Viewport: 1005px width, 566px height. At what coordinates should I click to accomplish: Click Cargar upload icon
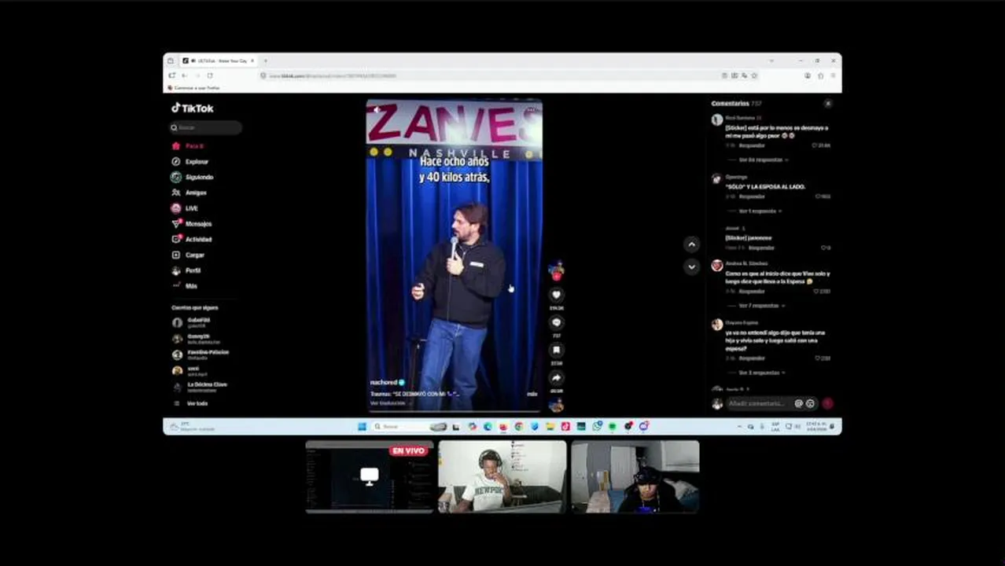176,255
